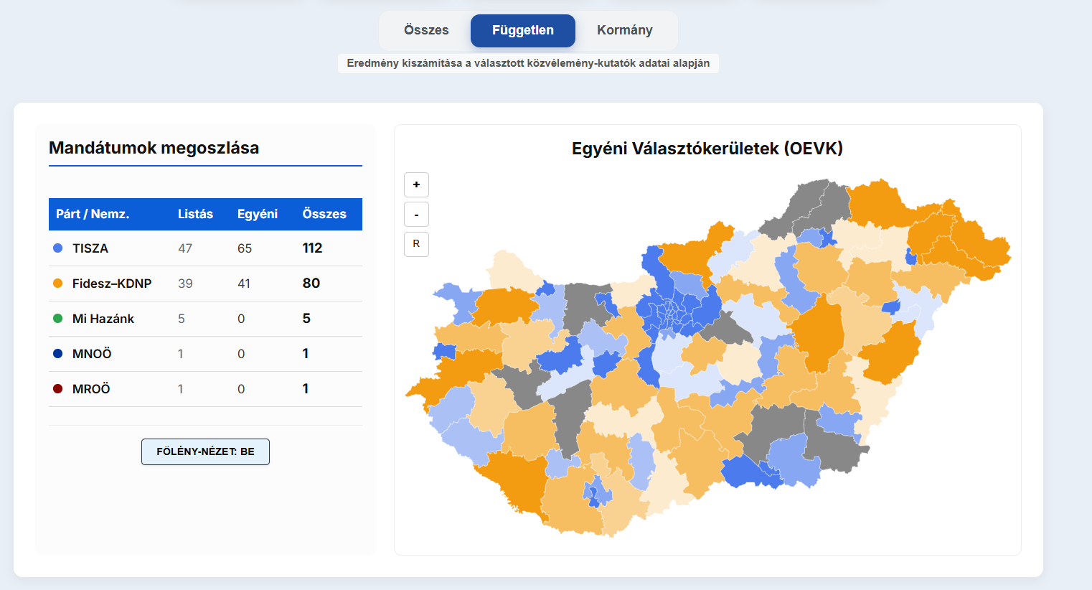This screenshot has height=590, width=1092.
Task: Select the Fidesz–KDNP total of 80
Action: [x=311, y=284]
